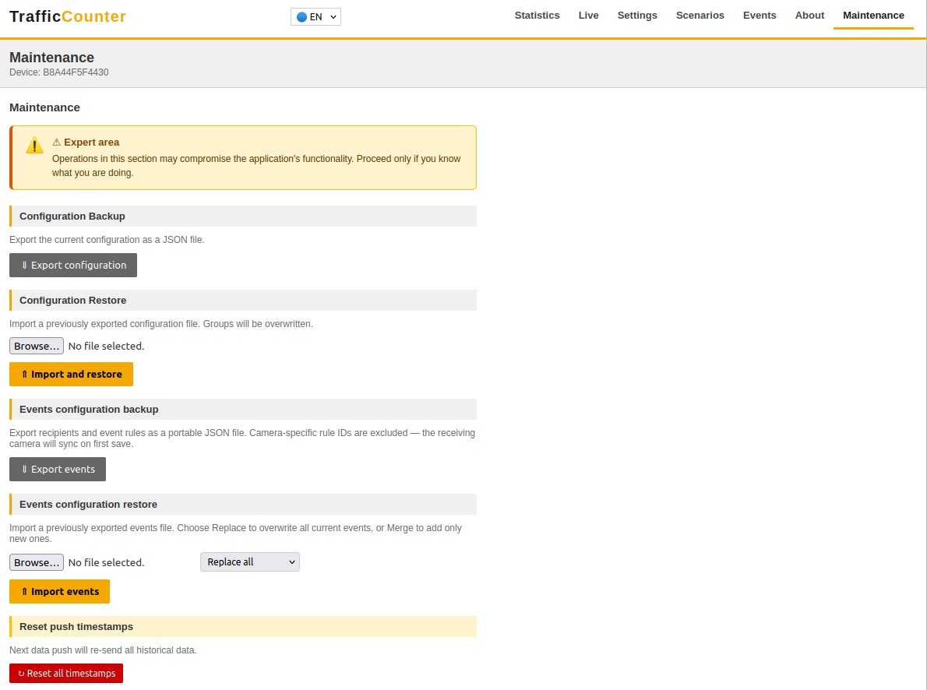Select the Maintenance tab
The height and width of the screenshot is (690, 927).
pos(873,16)
